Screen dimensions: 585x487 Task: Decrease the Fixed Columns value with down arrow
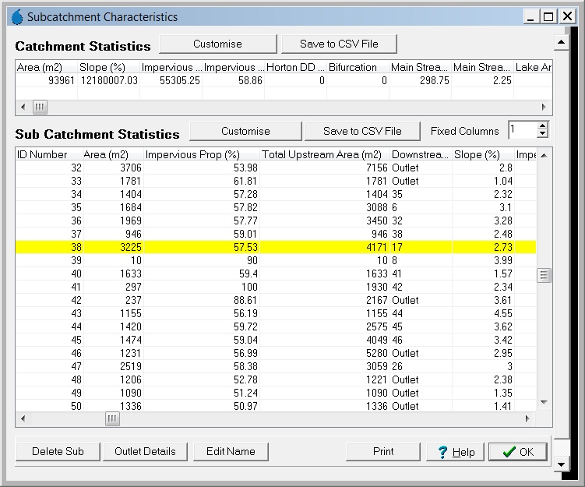click(x=542, y=135)
